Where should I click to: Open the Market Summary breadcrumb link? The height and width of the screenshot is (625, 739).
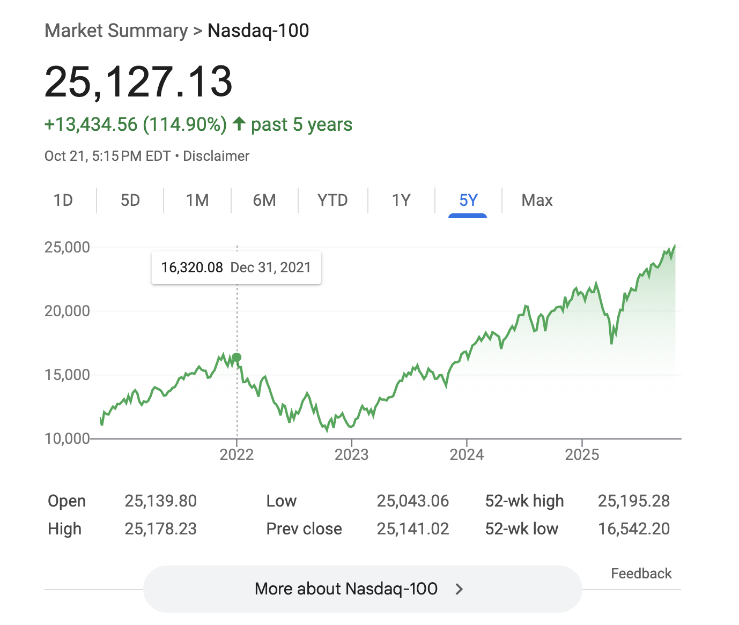116,31
